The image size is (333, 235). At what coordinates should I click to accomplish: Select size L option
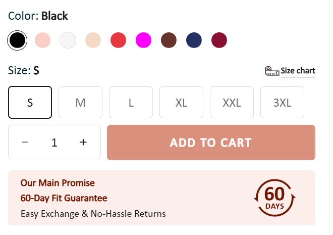coord(131,103)
